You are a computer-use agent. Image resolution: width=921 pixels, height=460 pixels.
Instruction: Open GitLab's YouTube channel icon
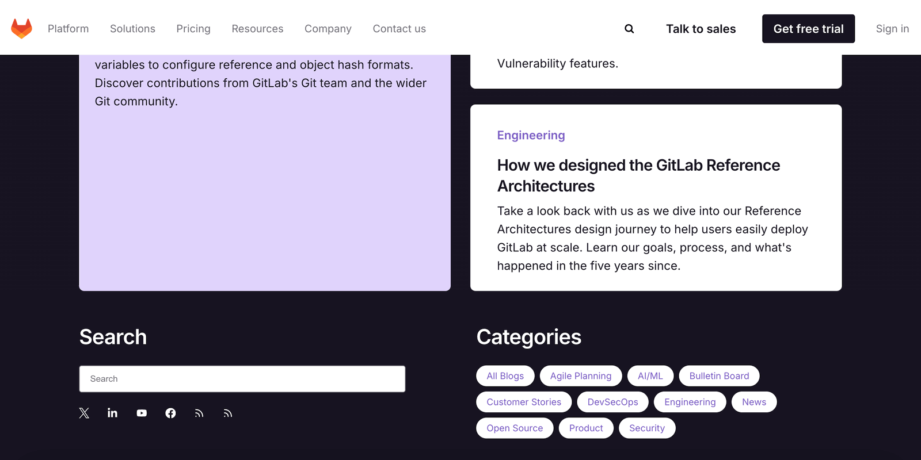click(142, 413)
